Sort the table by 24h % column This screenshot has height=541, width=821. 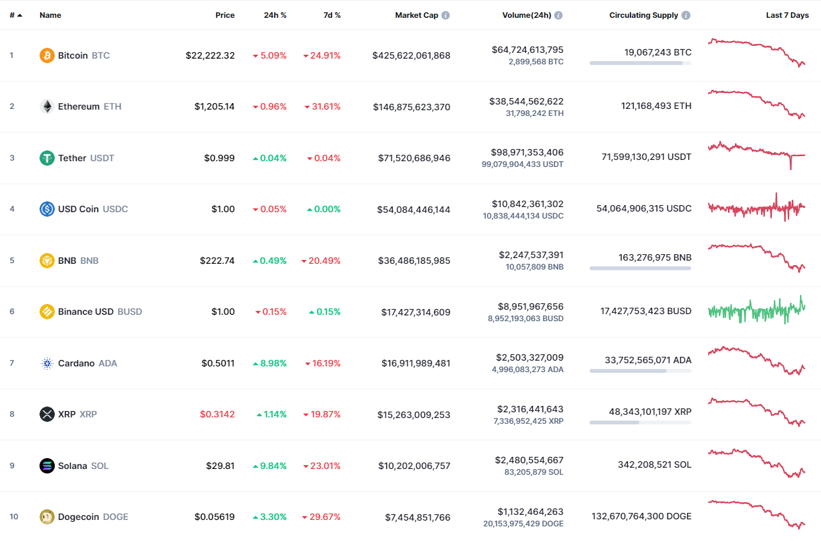click(x=275, y=15)
